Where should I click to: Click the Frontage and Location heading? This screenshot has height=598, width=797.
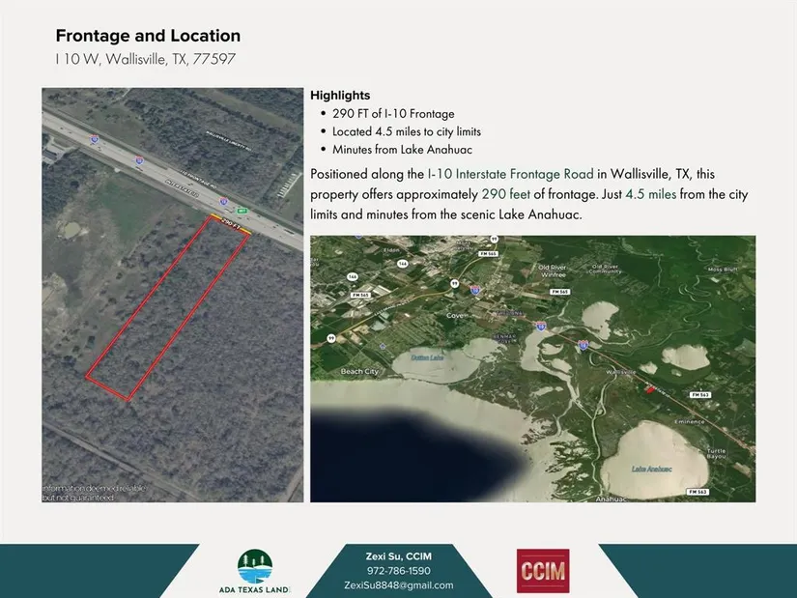click(x=148, y=36)
